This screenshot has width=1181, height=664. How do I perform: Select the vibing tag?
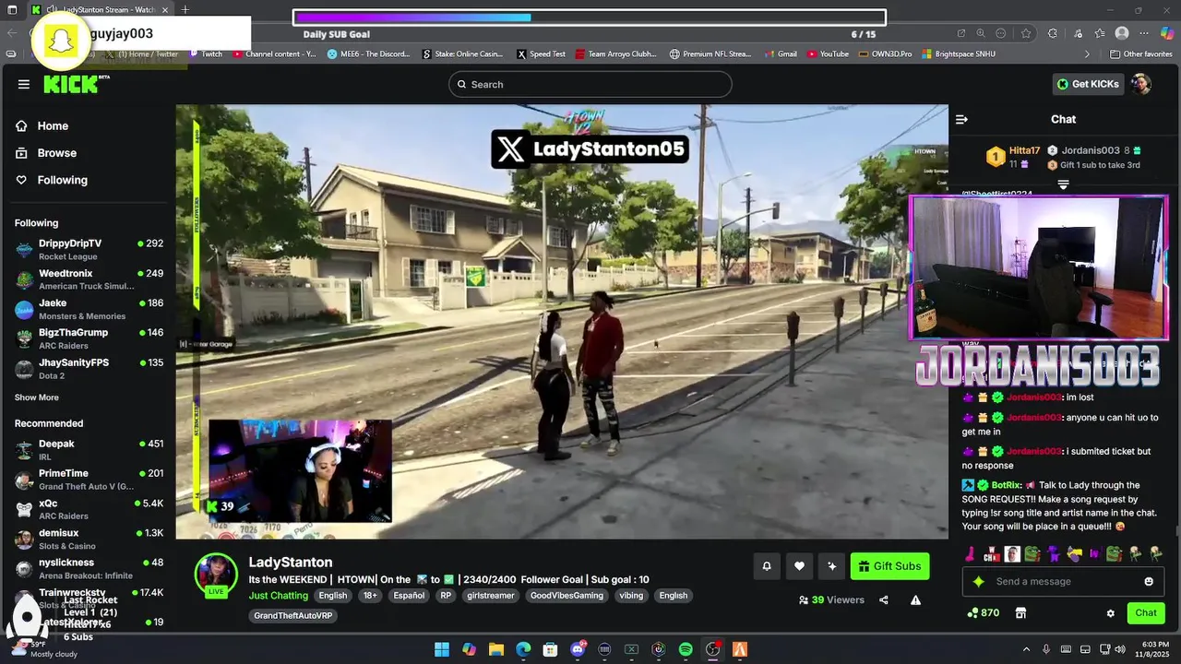tap(631, 596)
